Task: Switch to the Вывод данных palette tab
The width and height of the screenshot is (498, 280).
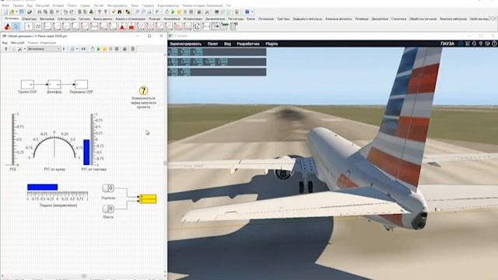Action: click(103, 19)
